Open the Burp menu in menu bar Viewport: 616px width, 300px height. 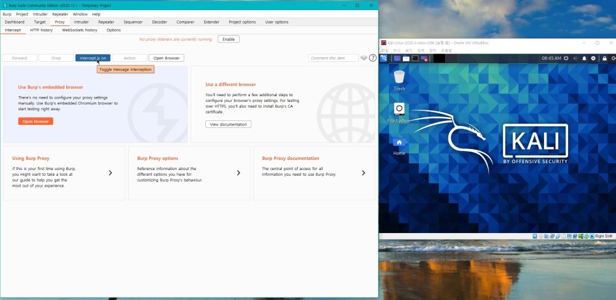click(7, 14)
